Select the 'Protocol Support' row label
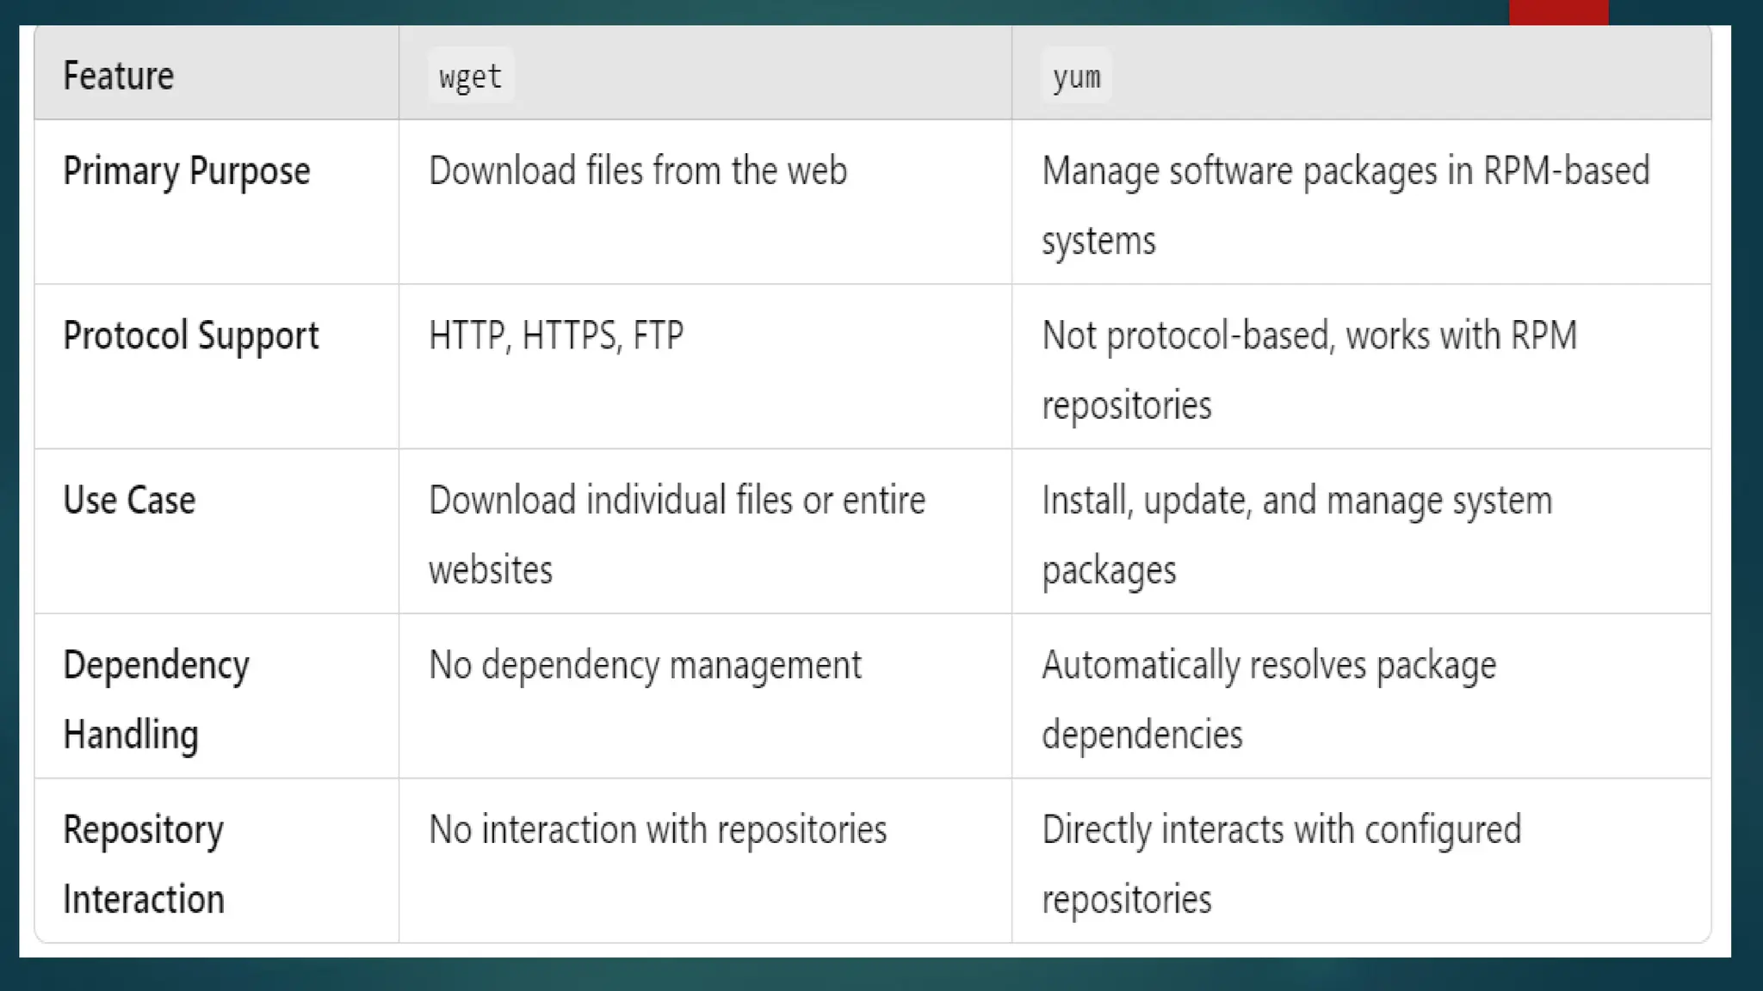This screenshot has width=1763, height=991. (x=190, y=335)
